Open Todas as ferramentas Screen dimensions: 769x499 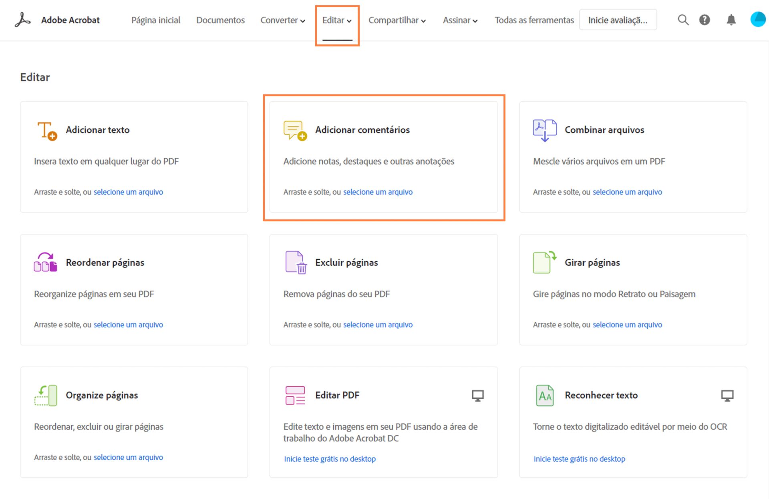click(x=534, y=20)
